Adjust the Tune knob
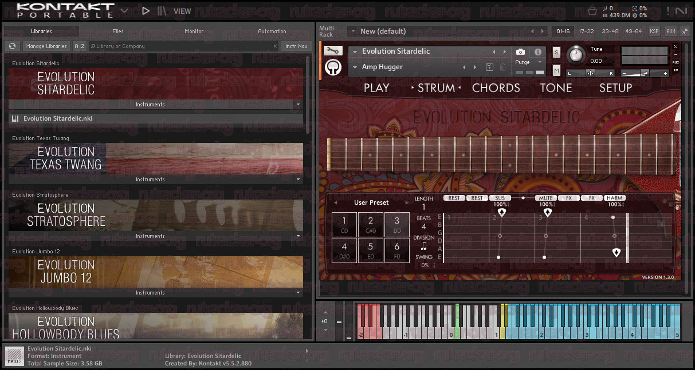This screenshot has width=695, height=370. (576, 55)
